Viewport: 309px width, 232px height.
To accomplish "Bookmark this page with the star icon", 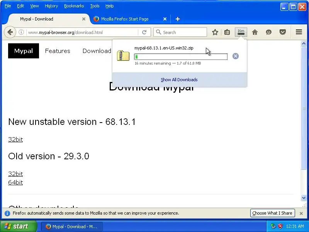I will (215, 32).
